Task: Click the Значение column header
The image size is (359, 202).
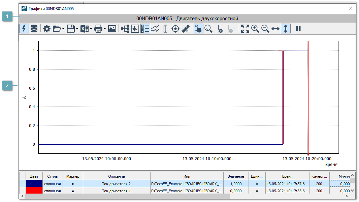Action: tap(236, 176)
